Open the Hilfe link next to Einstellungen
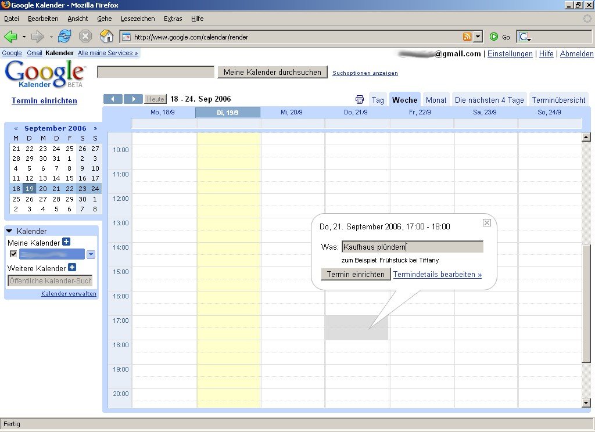Image resolution: width=595 pixels, height=432 pixels. pyautogui.click(x=546, y=54)
